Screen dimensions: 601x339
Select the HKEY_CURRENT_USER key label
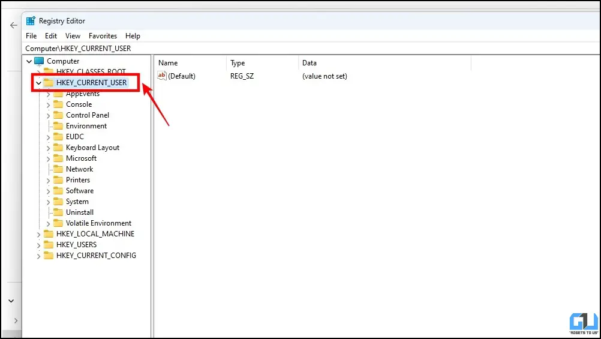point(91,82)
